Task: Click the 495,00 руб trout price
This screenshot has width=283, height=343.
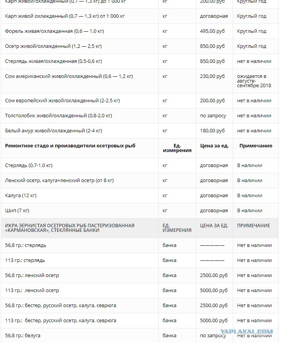Action: point(212,31)
